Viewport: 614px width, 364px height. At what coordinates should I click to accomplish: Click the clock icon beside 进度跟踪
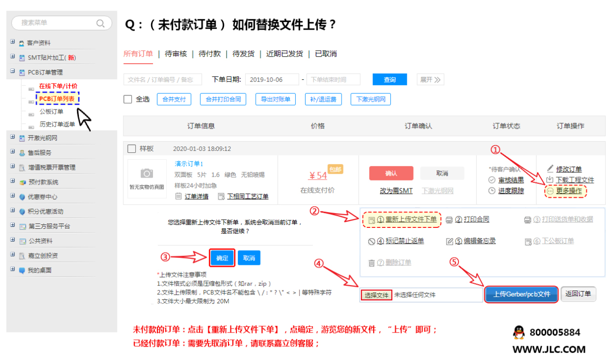coord(492,191)
